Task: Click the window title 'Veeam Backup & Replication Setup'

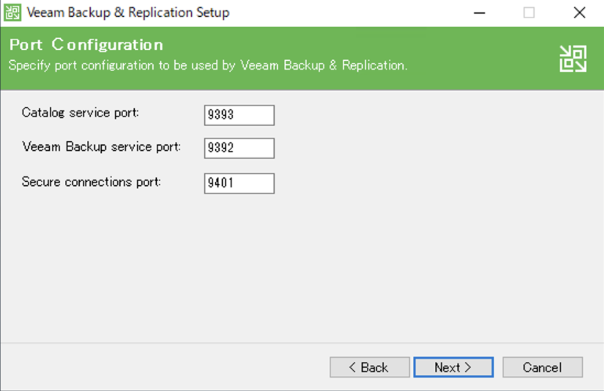Action: pyautogui.click(x=128, y=13)
